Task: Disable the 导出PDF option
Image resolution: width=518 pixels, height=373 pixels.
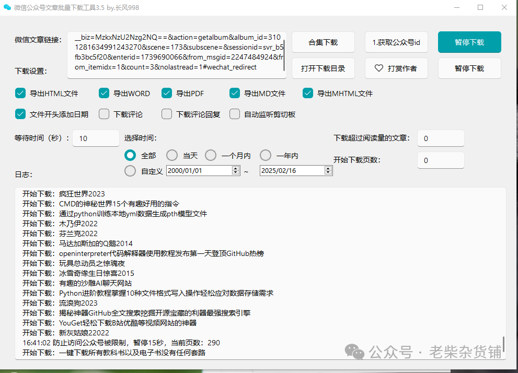Action: tap(167, 94)
